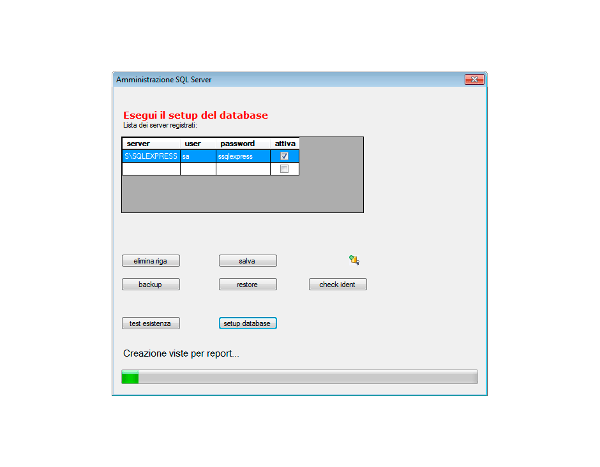Select the 'ssqlexpress' password cell
The width and height of the screenshot is (600, 467).
243,156
